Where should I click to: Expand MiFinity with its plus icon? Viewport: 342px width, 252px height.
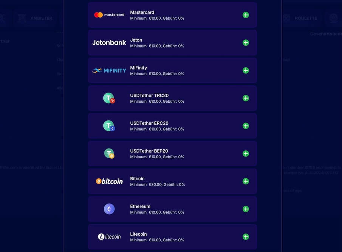click(x=246, y=70)
